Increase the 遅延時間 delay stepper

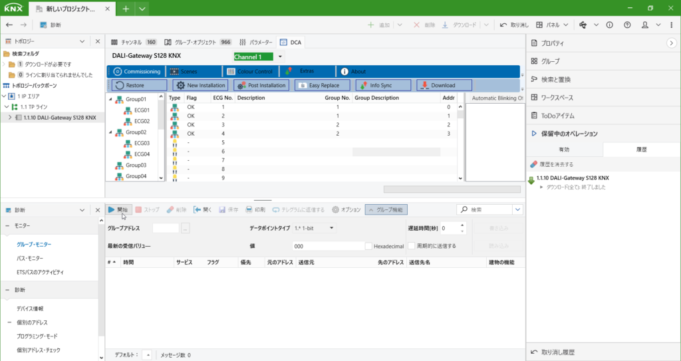(462, 225)
